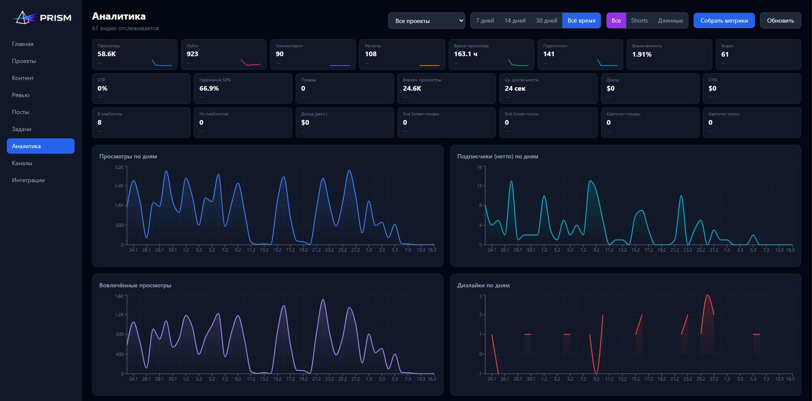Open the Посты section
Screen dimensions: 812x401
coord(40,112)
